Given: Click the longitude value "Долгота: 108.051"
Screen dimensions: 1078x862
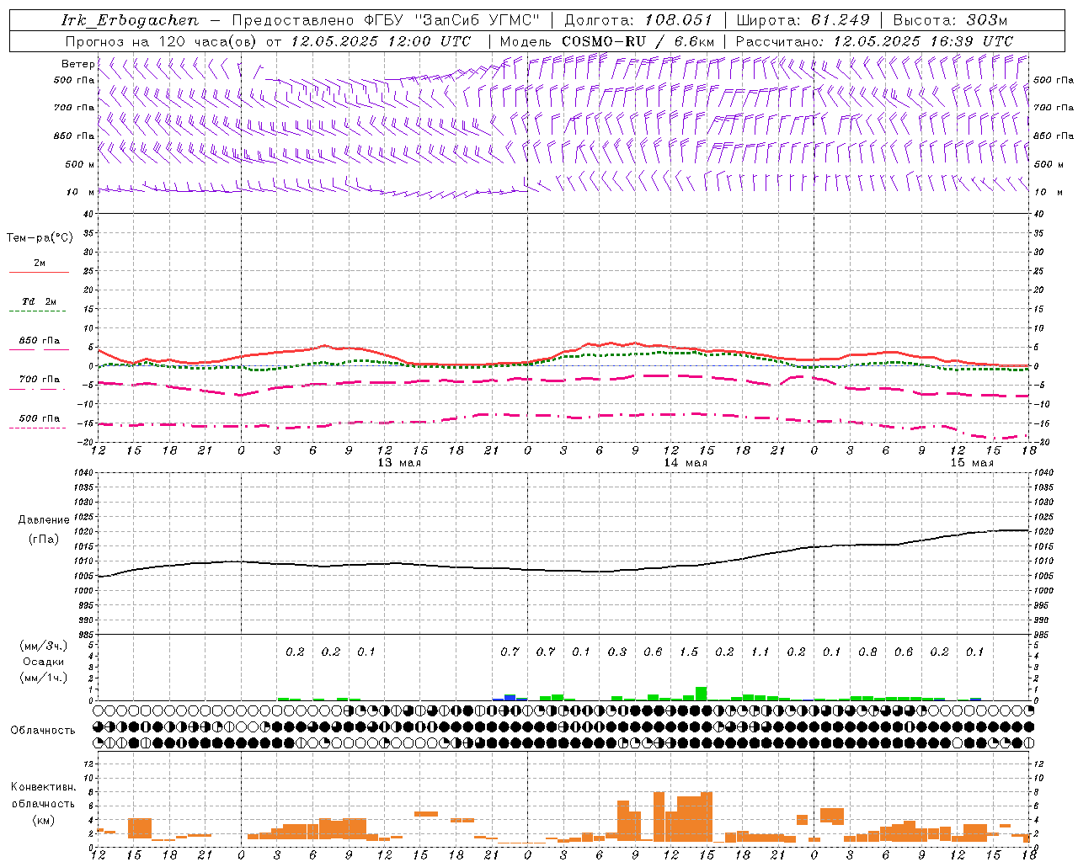Looking at the screenshot, I should tap(638, 20).
